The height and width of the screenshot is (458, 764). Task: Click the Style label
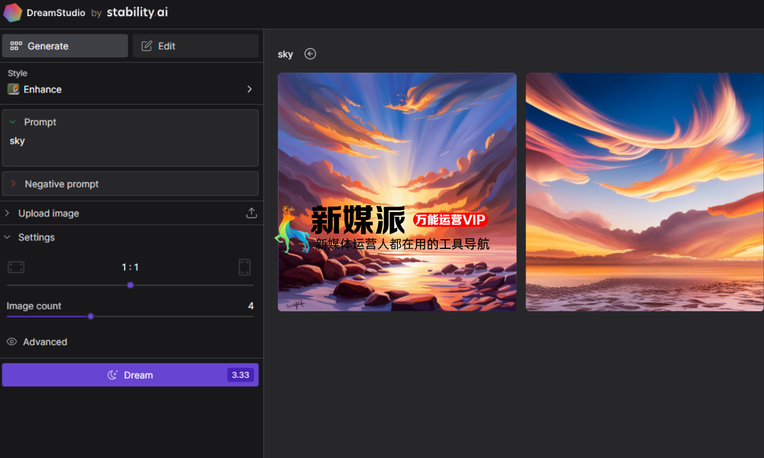pyautogui.click(x=17, y=73)
